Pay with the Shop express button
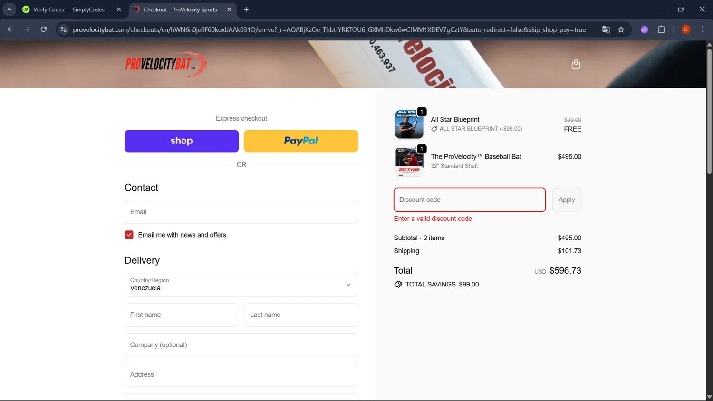Viewport: 713px width, 401px height. click(x=182, y=141)
